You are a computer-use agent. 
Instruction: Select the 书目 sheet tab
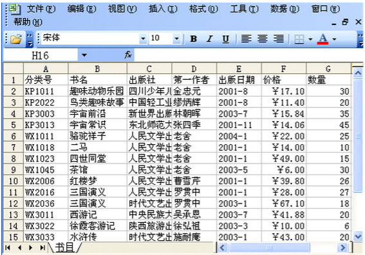tap(64, 247)
